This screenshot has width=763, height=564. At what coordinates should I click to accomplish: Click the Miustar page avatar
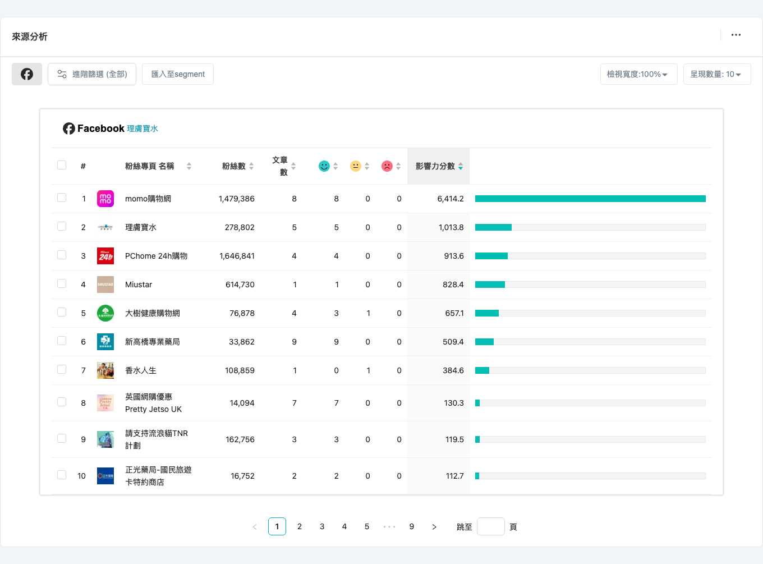coord(105,285)
